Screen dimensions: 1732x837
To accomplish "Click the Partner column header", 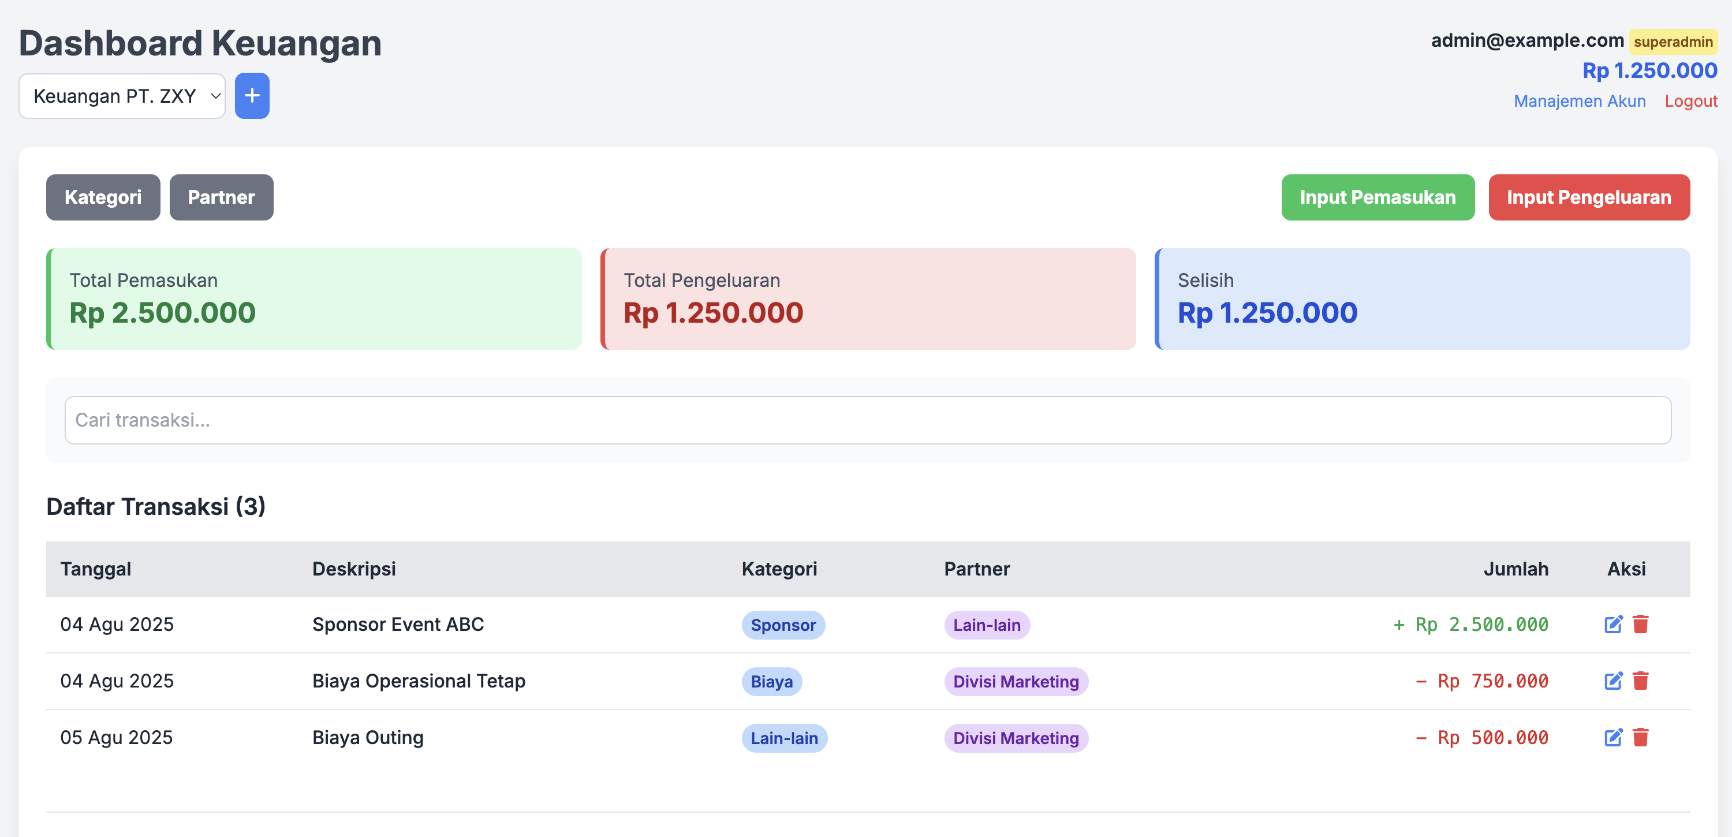I will pos(976,569).
